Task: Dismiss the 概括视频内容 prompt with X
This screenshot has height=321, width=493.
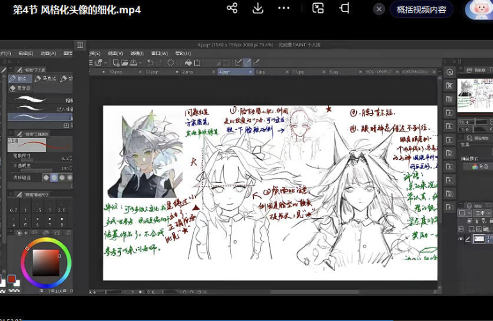Action: pyautogui.click(x=379, y=10)
